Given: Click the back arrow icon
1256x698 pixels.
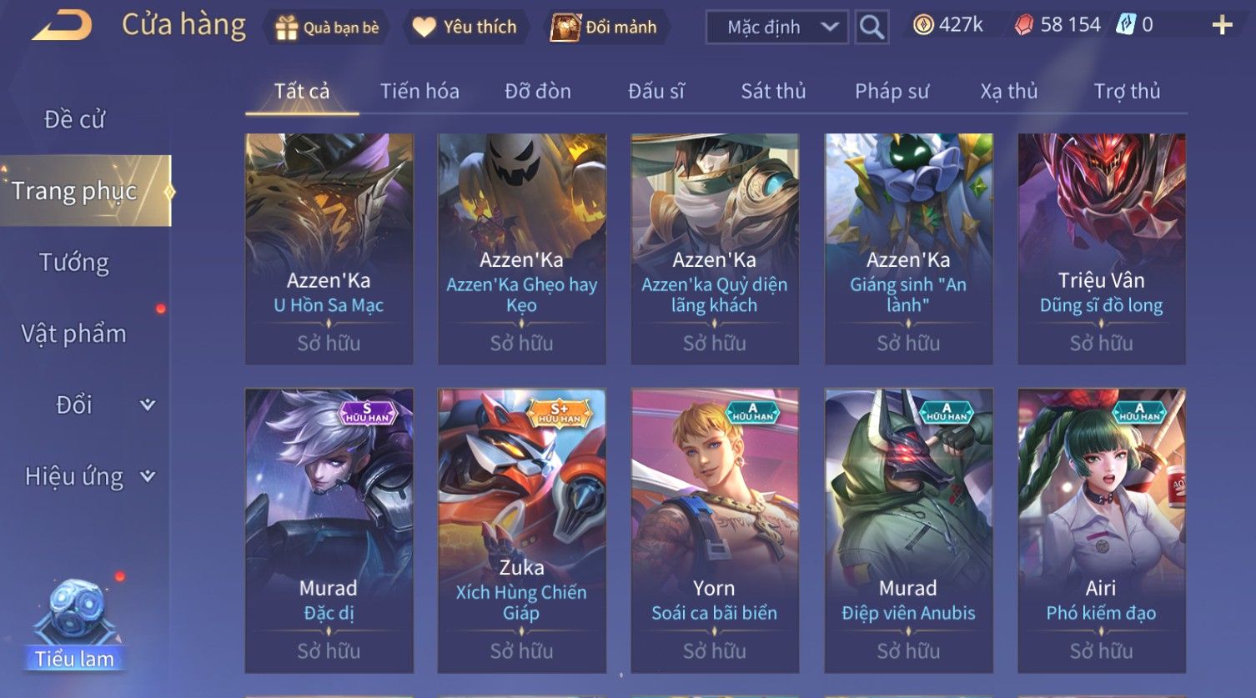Looking at the screenshot, I should coord(62,26).
